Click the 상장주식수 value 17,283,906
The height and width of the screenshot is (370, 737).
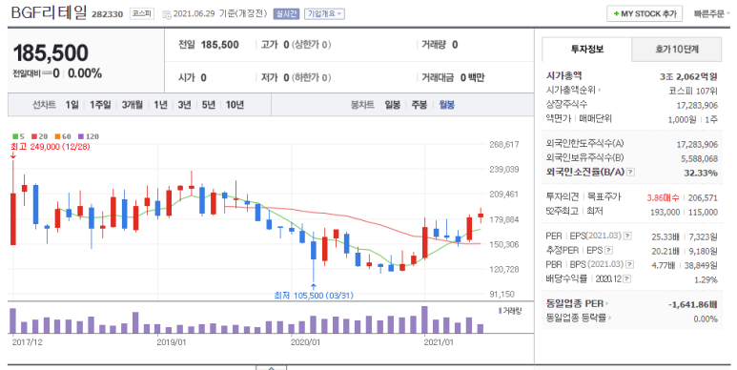[697, 105]
